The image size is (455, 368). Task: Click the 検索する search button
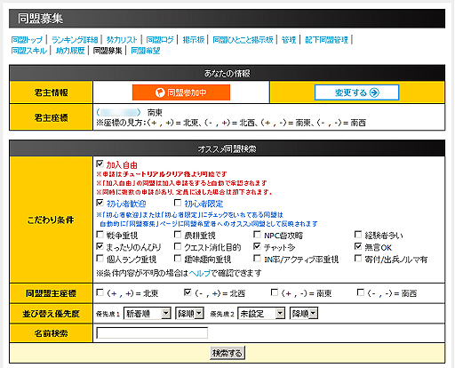tap(227, 353)
